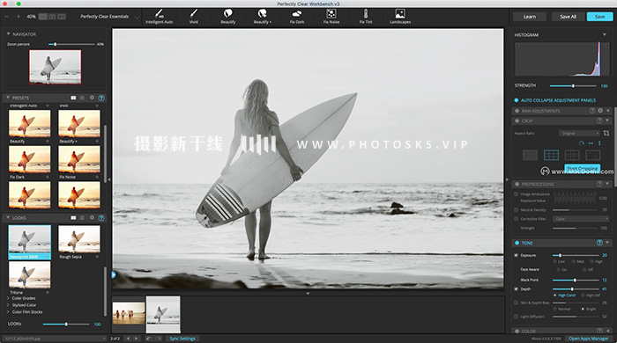The height and width of the screenshot is (343, 617).
Task: Click the Open Apps Manager button
Action: coord(589,339)
